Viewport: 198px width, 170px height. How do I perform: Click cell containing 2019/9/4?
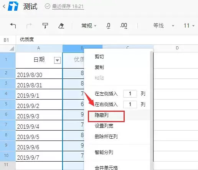[39, 125]
